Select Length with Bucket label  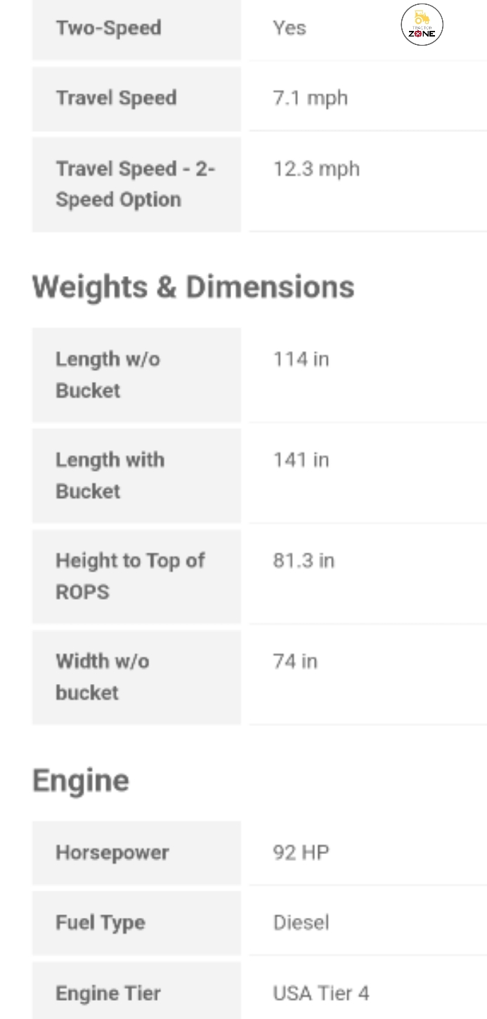pos(110,475)
